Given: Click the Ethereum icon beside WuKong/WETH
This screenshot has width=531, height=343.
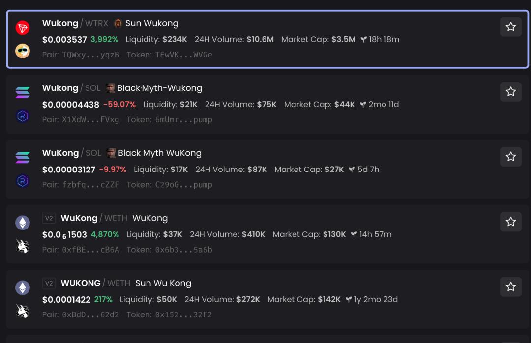Looking at the screenshot, I should [23, 223].
